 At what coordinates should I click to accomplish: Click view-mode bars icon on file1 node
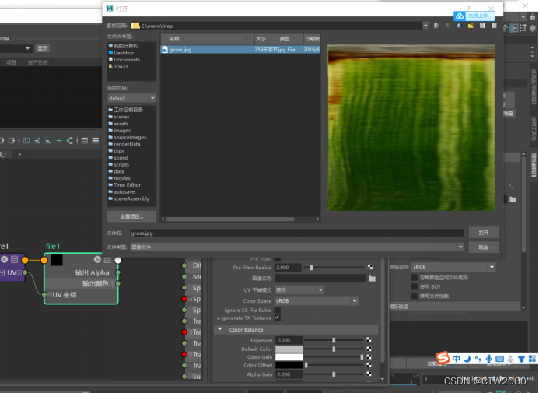pos(107,260)
